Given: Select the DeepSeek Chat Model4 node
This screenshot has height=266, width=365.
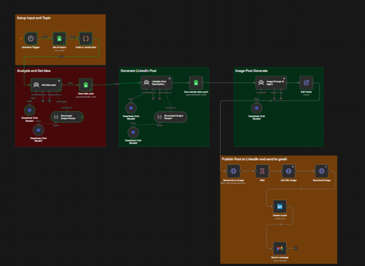Looking at the screenshot, I should coord(29,110).
